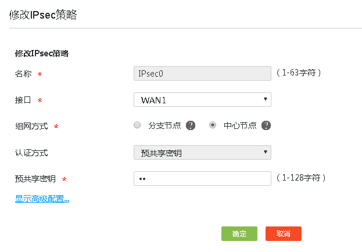Screen dimensions: 362x252
Task: Show advanced settings via 显示高级配置 link
Action: coord(42,199)
